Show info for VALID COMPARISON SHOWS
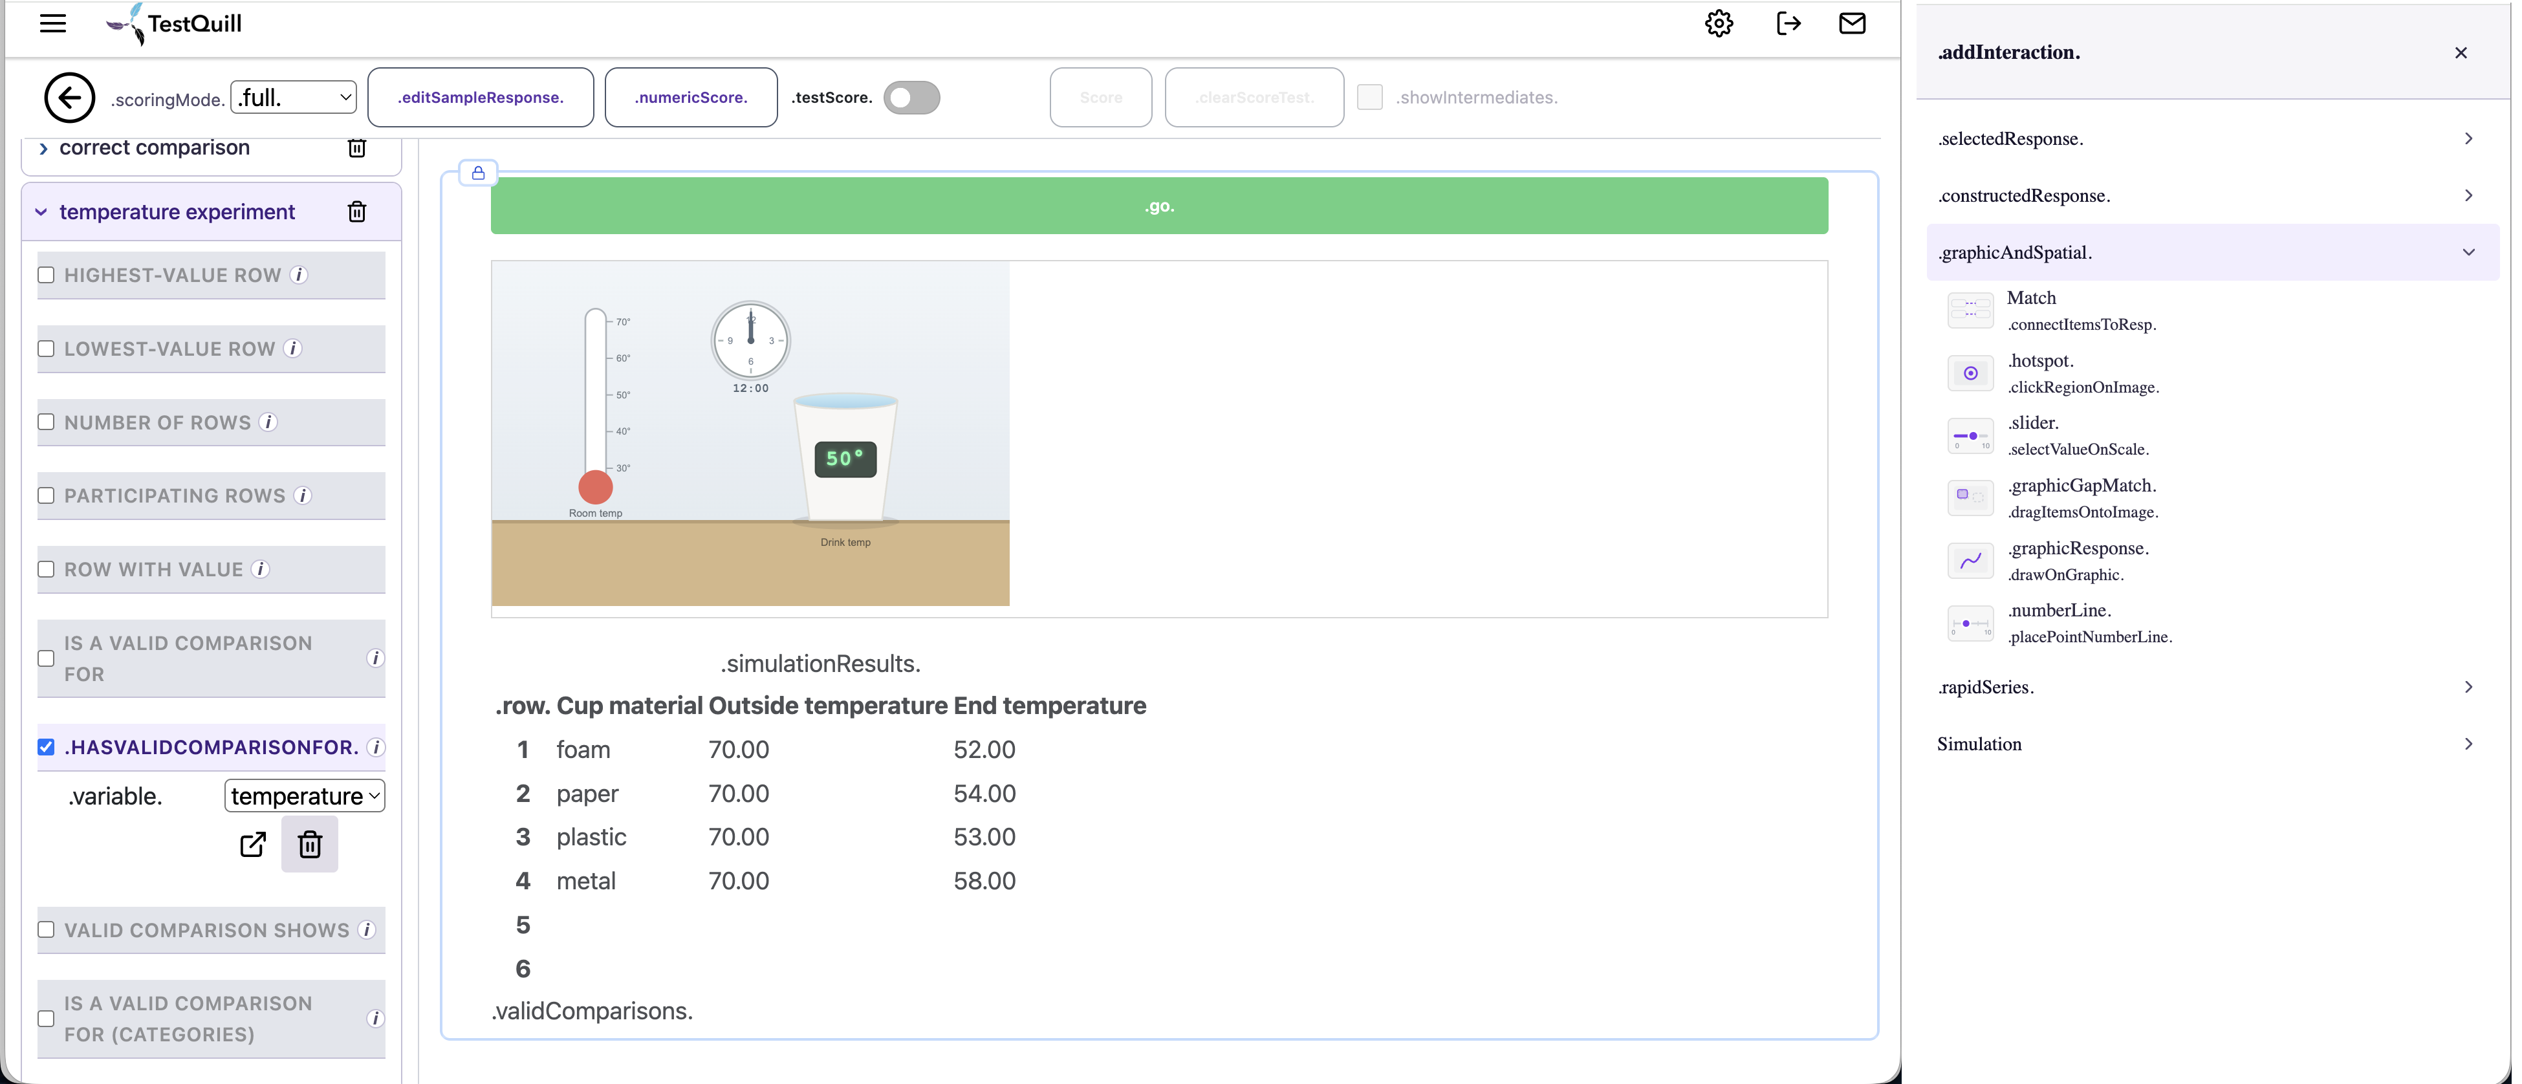 (x=367, y=929)
